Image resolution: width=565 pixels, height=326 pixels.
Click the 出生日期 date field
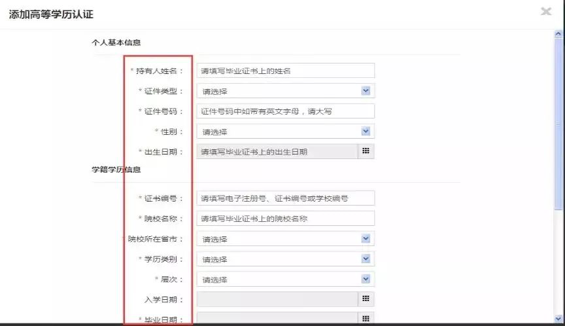[277, 151]
